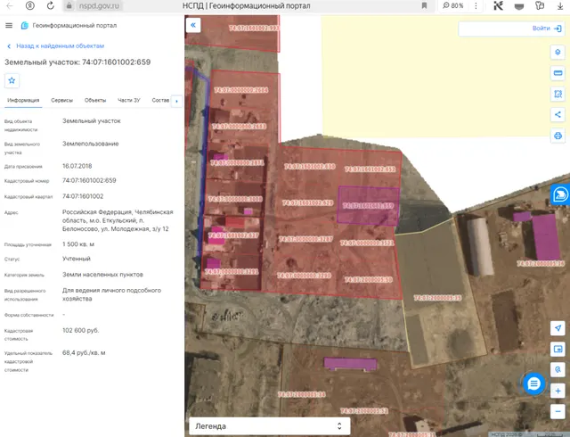Click the highlighted purple parcel 74:07:1601002:659
Image resolution: width=570 pixels, height=437 pixels.
(368, 205)
